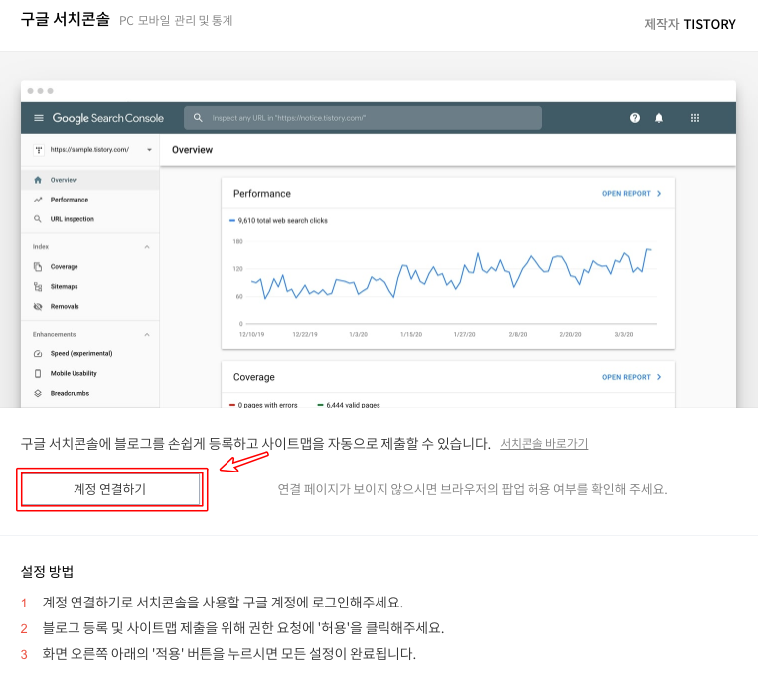Click the Coverage OPEN REPORT arrow
Screen dimensions: 758x675
pyautogui.click(x=659, y=377)
